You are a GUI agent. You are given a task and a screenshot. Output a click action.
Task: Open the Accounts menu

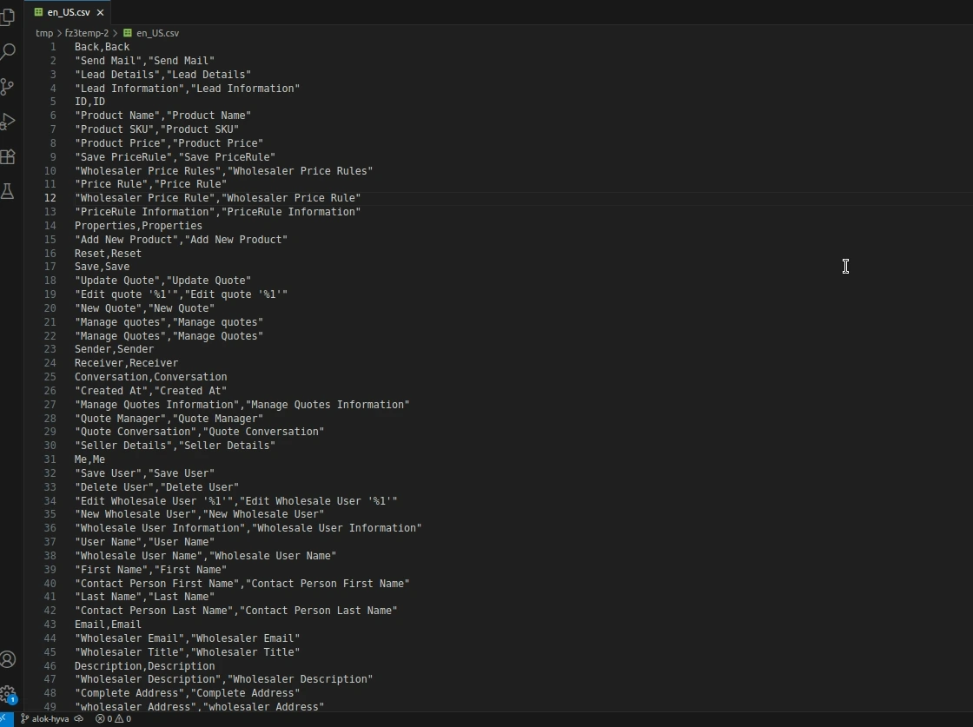(x=8, y=660)
